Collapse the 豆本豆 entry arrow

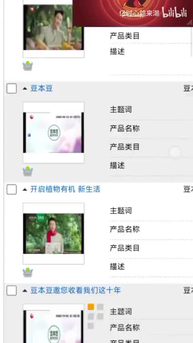25,89
